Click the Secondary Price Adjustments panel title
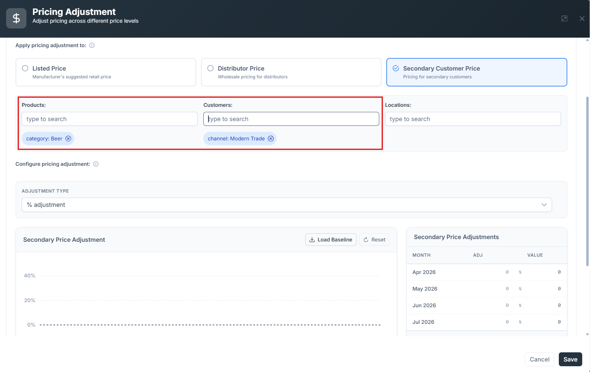The height and width of the screenshot is (372, 590). click(456, 237)
